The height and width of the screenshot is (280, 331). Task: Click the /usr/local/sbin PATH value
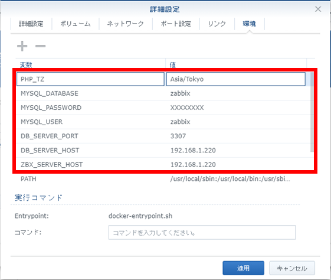[x=230, y=179]
